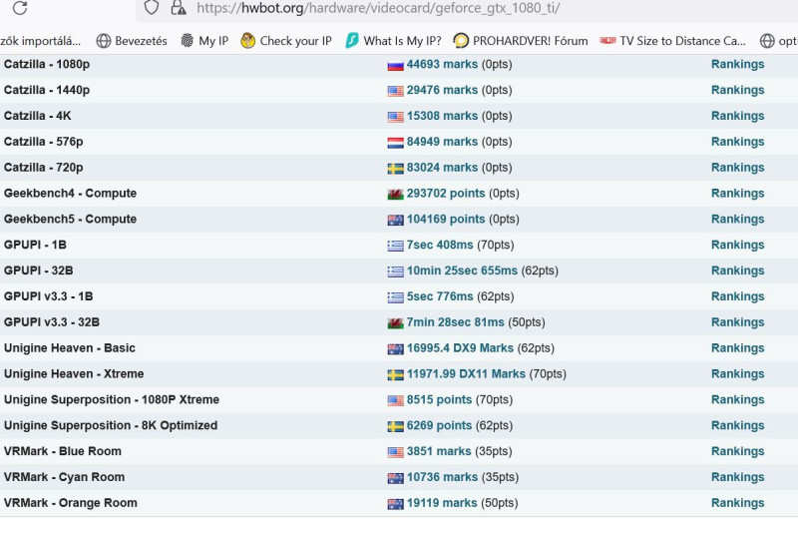798x536 pixels.
Task: Click the Swedish flag next to 11971.99 DX11 Marks
Action: (x=395, y=375)
